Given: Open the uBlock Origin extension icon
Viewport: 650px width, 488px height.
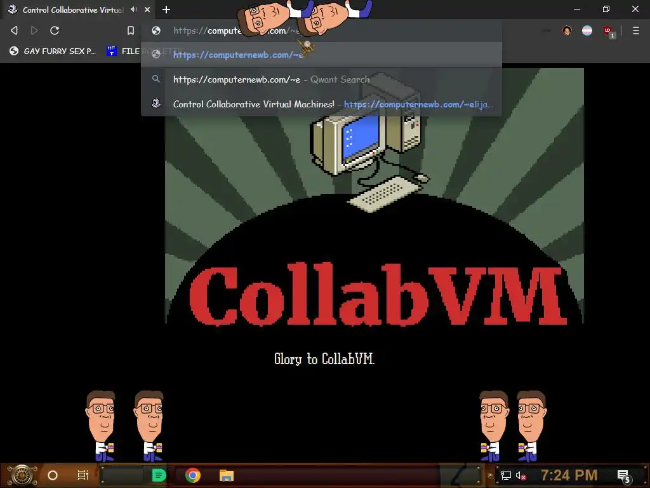Looking at the screenshot, I should pyautogui.click(x=608, y=32).
